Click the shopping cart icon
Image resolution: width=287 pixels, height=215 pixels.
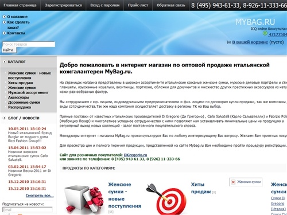(228, 42)
